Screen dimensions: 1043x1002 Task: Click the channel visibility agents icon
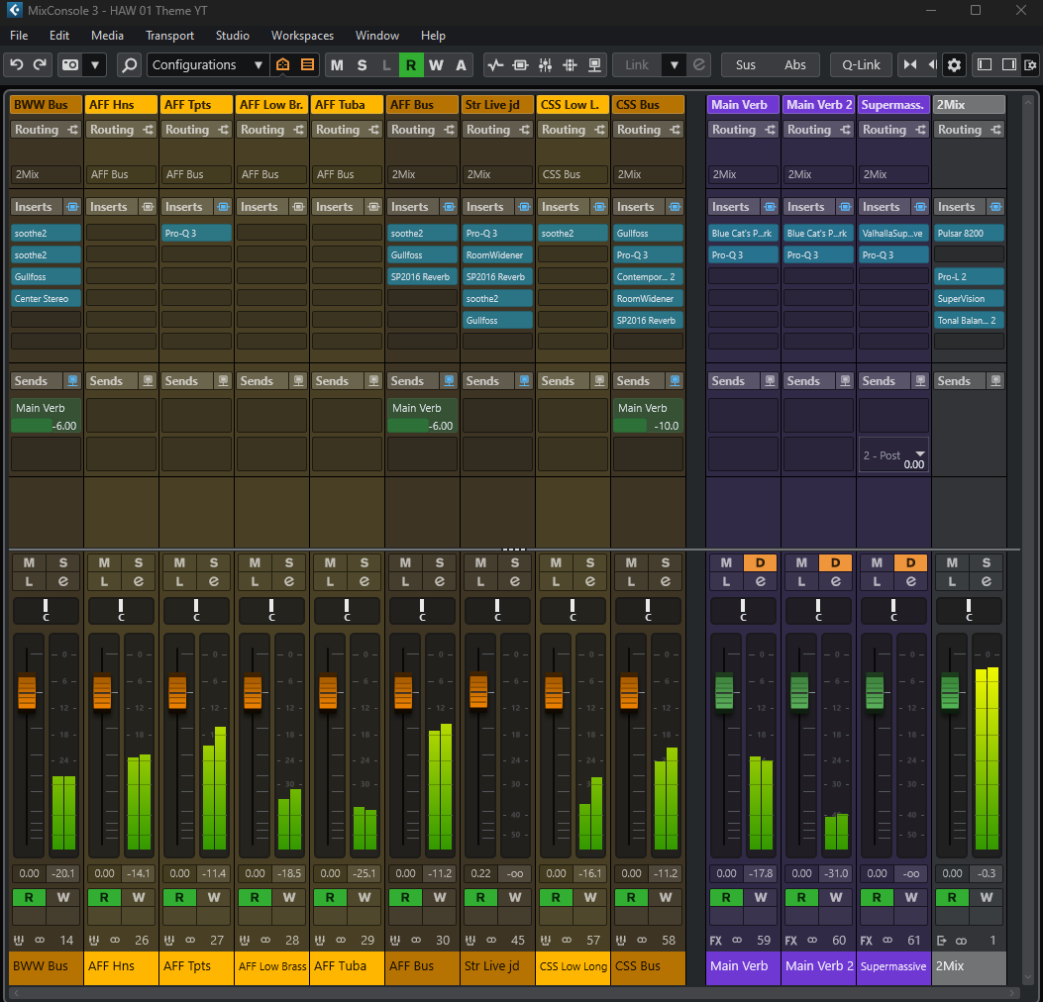[282, 64]
